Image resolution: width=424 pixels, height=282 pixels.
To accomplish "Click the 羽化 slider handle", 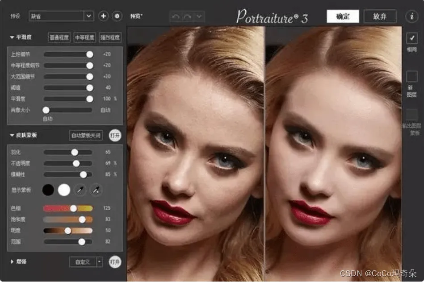I will point(75,152).
